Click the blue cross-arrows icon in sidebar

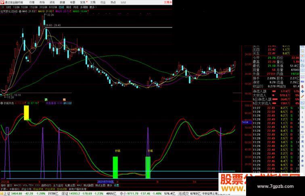(x=303, y=91)
